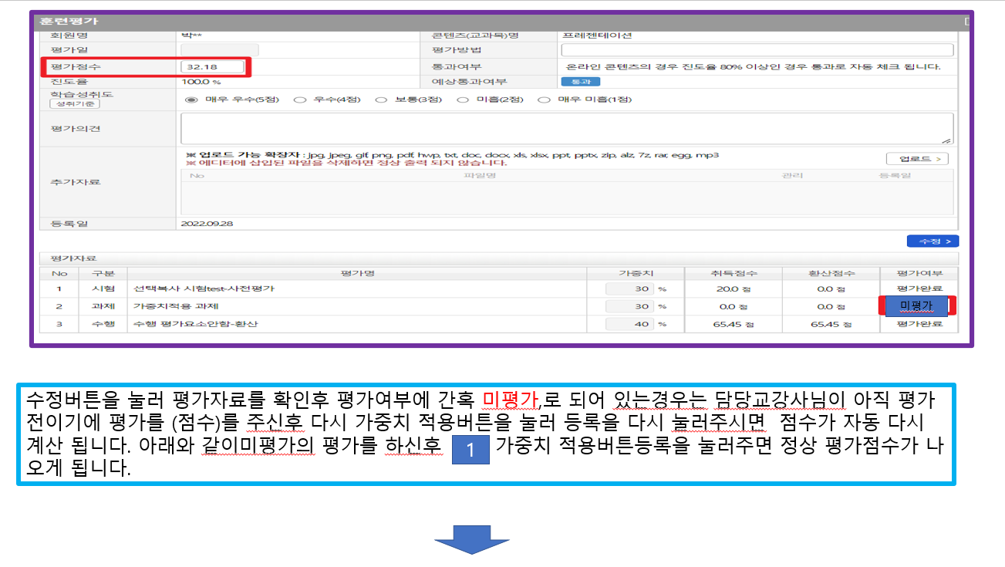Screen dimensions: 1005x567
Task: Click 가중치 field for 시험 row
Action: (629, 289)
